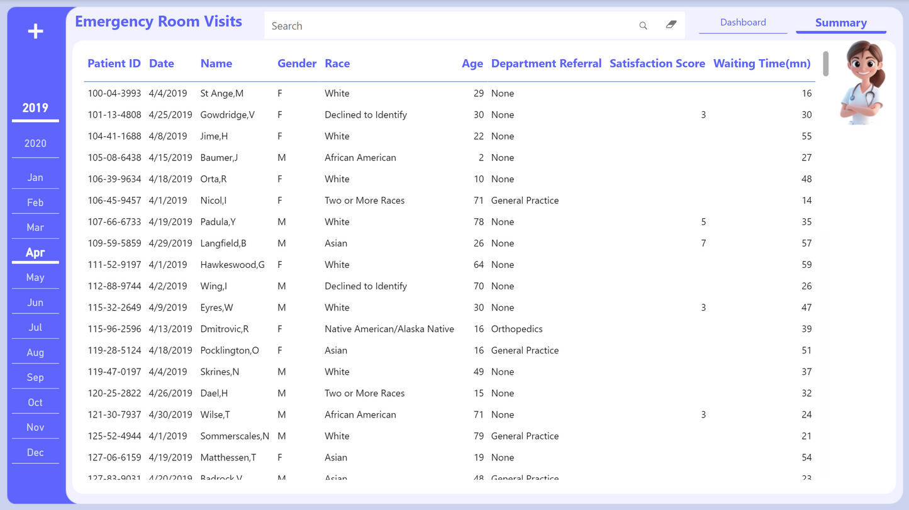909x510 pixels.
Task: Select year 2019 filter
Action: coord(35,108)
